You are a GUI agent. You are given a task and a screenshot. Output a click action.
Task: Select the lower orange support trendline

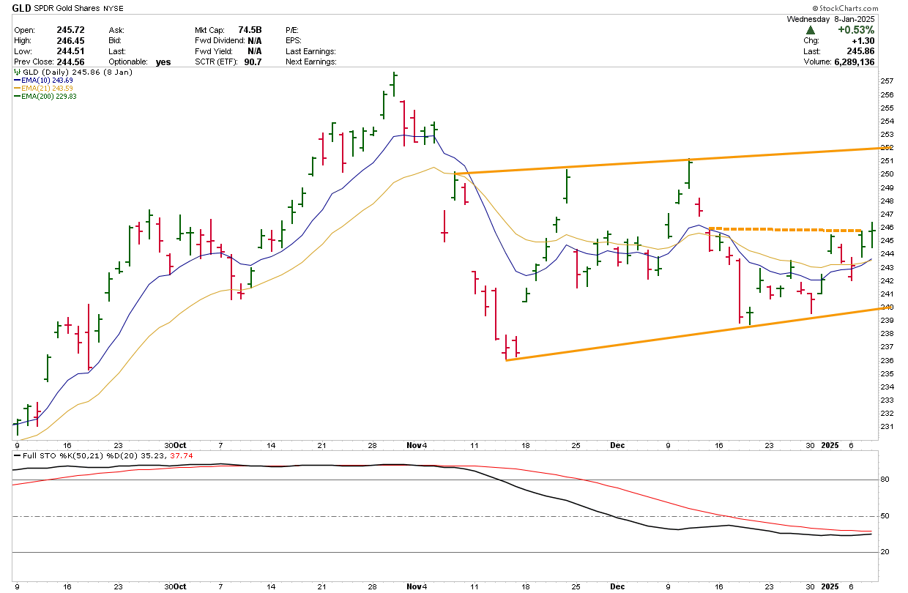[x=659, y=338]
